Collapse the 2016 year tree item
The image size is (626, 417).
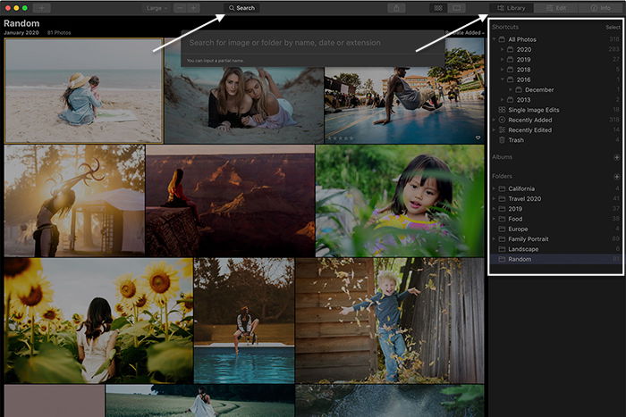502,79
